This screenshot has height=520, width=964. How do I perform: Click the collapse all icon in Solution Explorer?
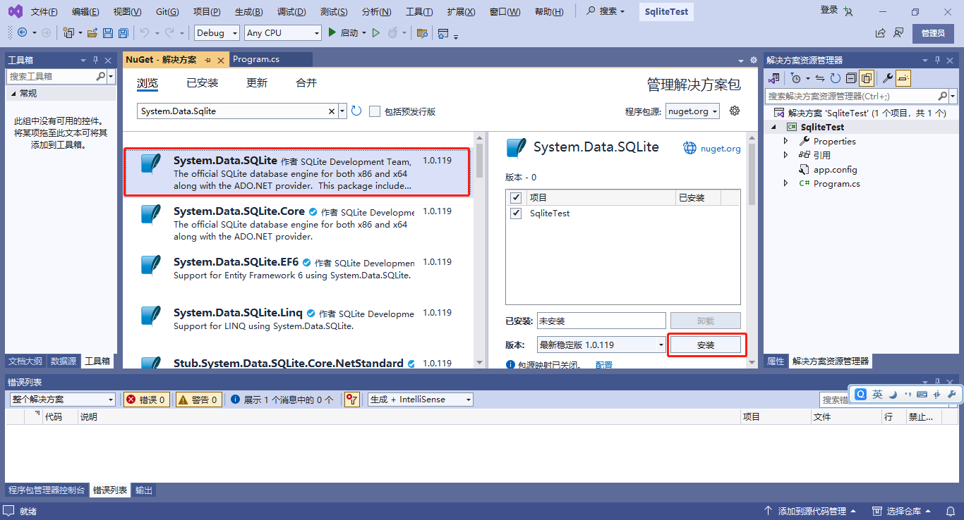tap(851, 78)
